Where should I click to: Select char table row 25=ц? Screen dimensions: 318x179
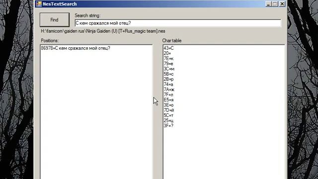pos(168,120)
